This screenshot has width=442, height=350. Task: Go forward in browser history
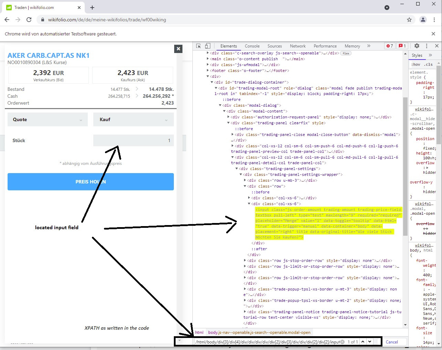point(18,20)
